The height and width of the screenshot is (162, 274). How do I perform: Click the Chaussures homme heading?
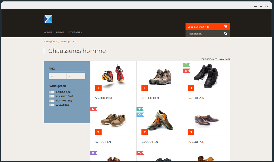pos(77,51)
